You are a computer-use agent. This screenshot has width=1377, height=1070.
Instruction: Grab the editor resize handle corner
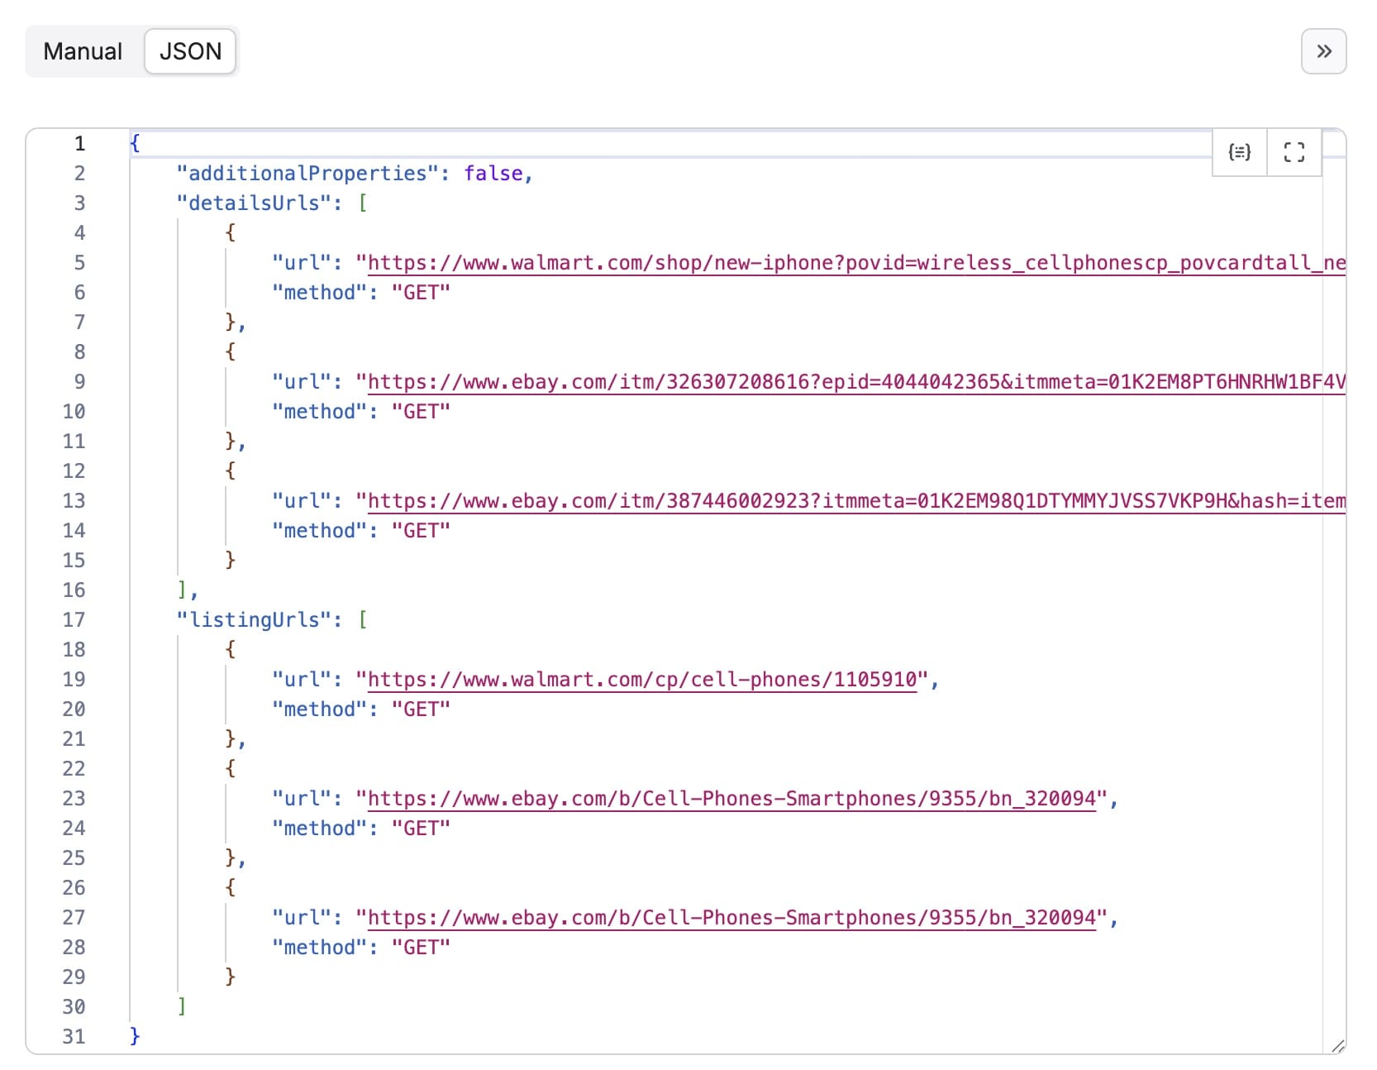point(1337,1045)
